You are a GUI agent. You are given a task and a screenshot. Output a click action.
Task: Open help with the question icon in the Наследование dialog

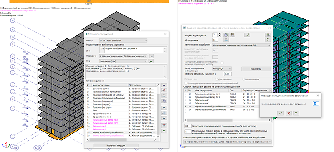pos(296,114)
